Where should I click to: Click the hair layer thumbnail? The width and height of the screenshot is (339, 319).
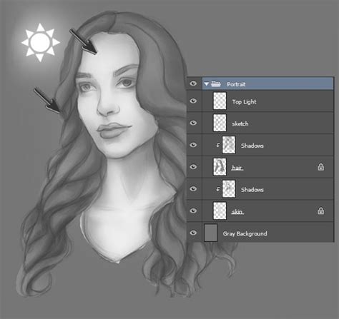point(220,167)
